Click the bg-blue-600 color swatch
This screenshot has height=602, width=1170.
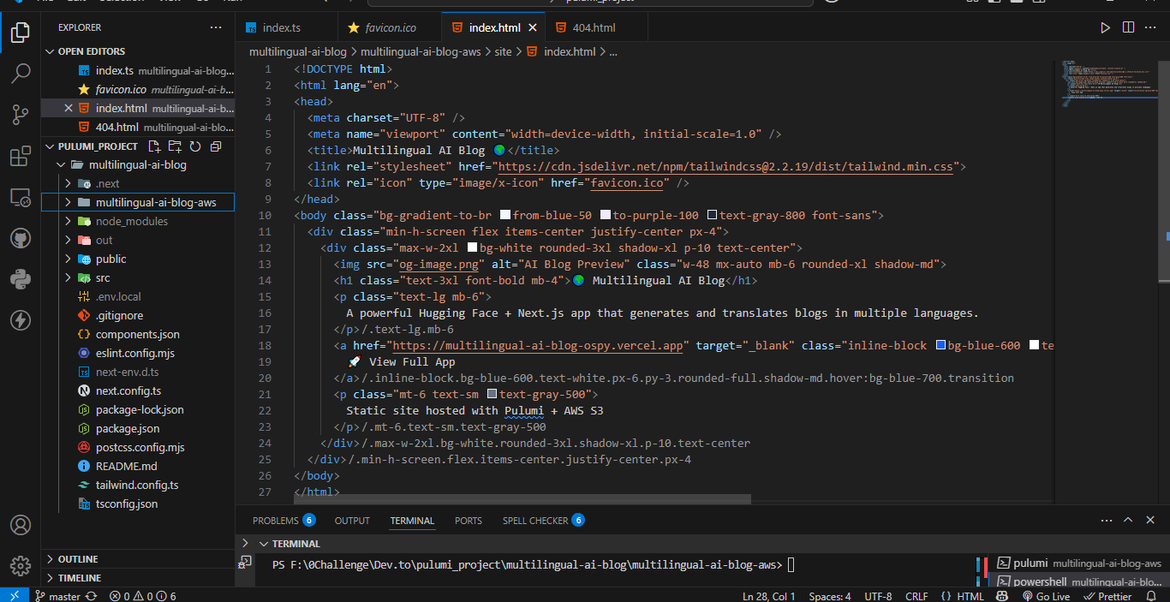pos(940,346)
